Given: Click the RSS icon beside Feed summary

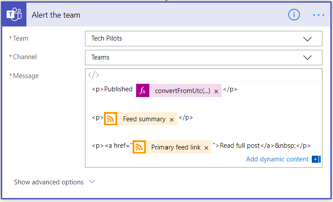Looking at the screenshot, I should (111, 119).
